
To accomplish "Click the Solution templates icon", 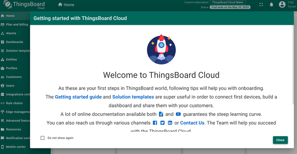I will pos(3,51).
